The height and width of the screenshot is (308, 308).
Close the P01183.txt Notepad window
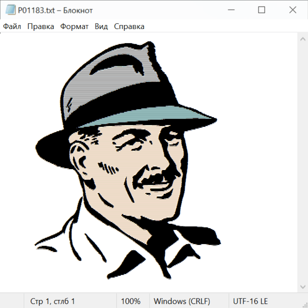[293, 10]
